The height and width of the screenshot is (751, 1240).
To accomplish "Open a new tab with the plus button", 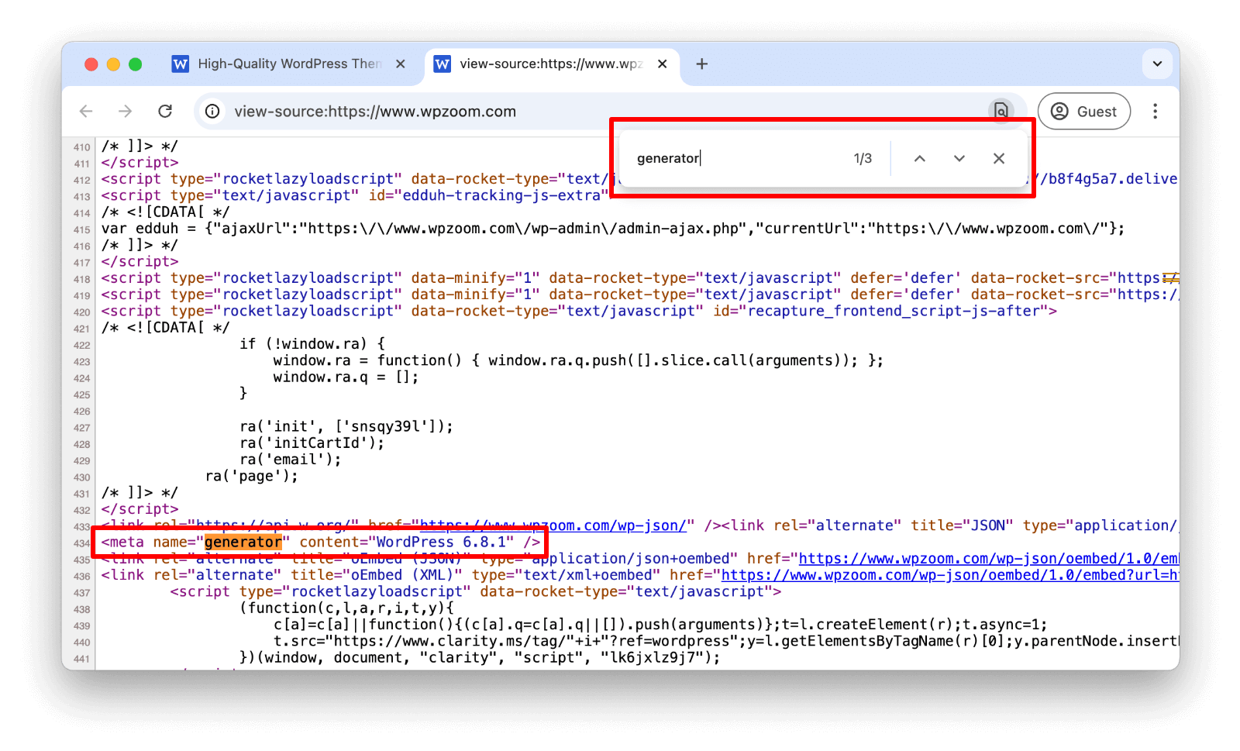I will pyautogui.click(x=701, y=64).
